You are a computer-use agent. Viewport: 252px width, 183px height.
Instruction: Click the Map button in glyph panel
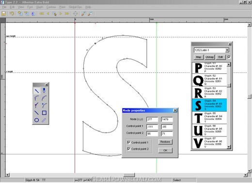point(199,57)
